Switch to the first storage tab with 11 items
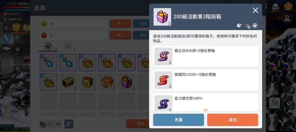The height and width of the screenshot is (132, 296). (x=48, y=46)
